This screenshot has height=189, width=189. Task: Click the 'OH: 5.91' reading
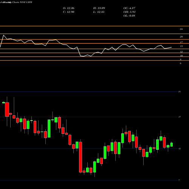point(129,12)
